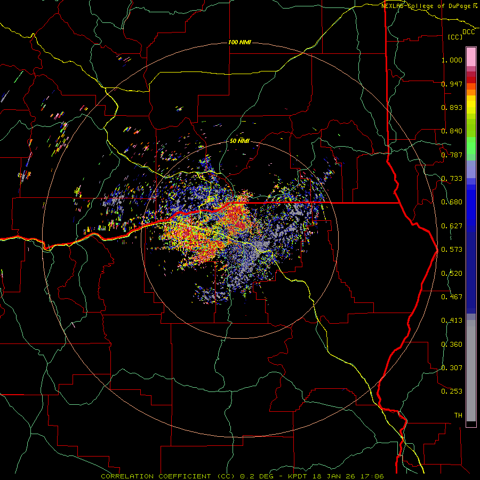Click the bright green color bar segment
Screen dimensions: 480x480
click(x=471, y=146)
